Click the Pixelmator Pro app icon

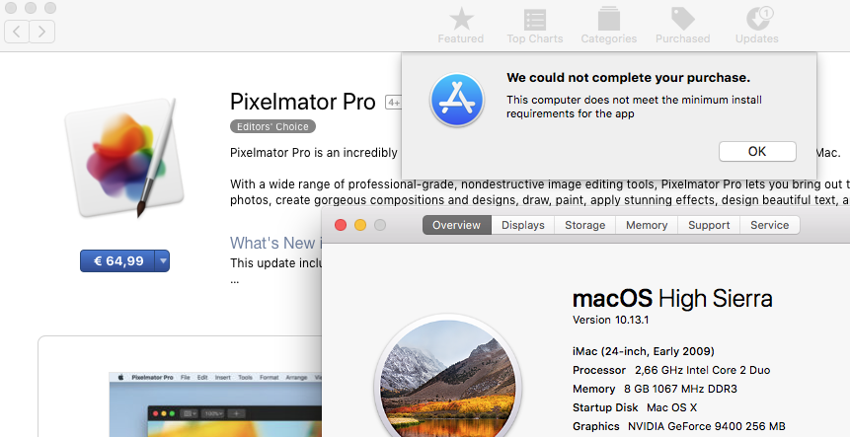(123, 157)
